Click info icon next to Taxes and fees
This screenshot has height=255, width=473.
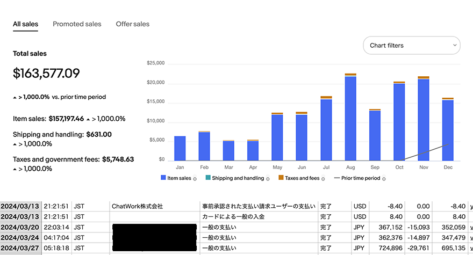tap(322, 179)
